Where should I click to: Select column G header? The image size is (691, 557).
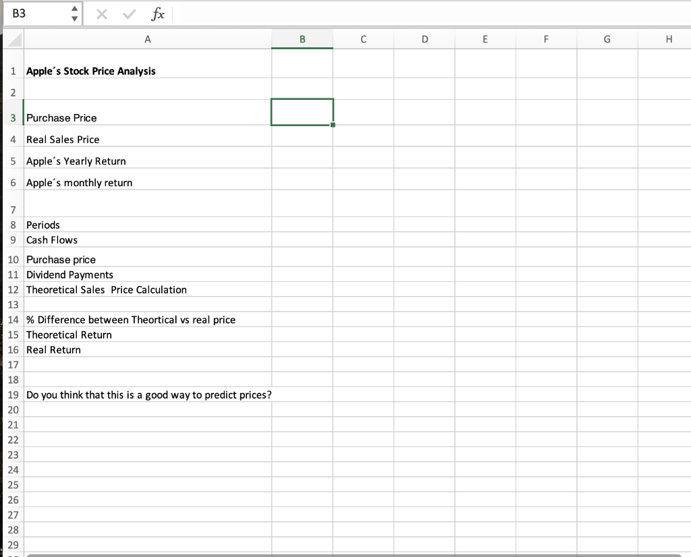coord(607,39)
